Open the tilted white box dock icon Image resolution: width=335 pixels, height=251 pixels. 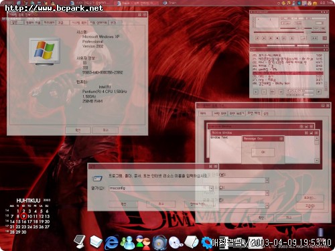[192, 242]
